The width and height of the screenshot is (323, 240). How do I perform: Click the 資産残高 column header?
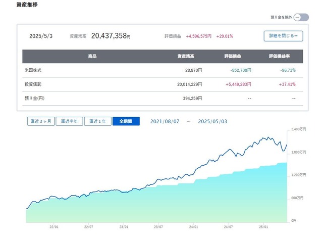pos(186,56)
